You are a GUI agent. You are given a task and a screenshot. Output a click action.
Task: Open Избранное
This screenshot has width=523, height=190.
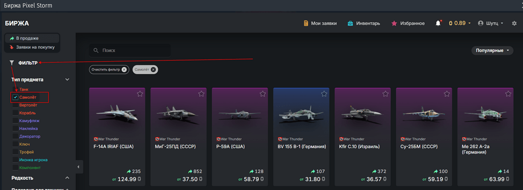408,23
